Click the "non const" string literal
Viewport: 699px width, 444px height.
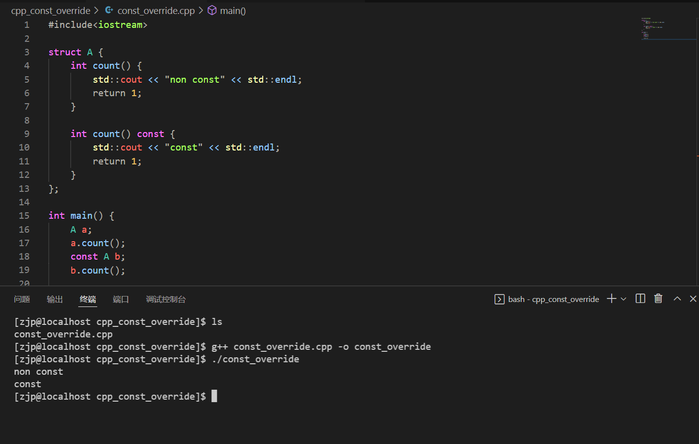[x=195, y=80]
